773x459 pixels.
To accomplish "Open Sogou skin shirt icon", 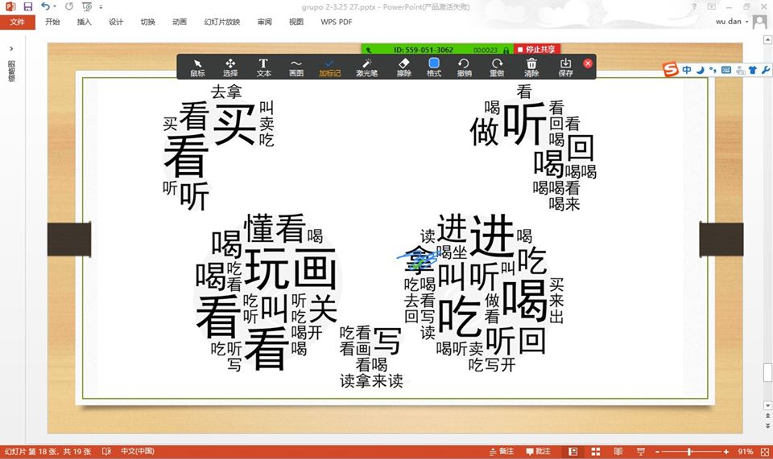I will (752, 70).
